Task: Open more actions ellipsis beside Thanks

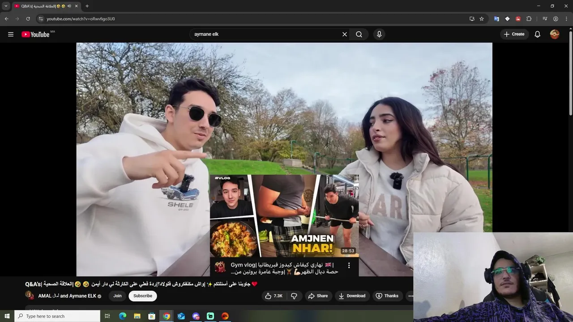Action: click(411, 296)
